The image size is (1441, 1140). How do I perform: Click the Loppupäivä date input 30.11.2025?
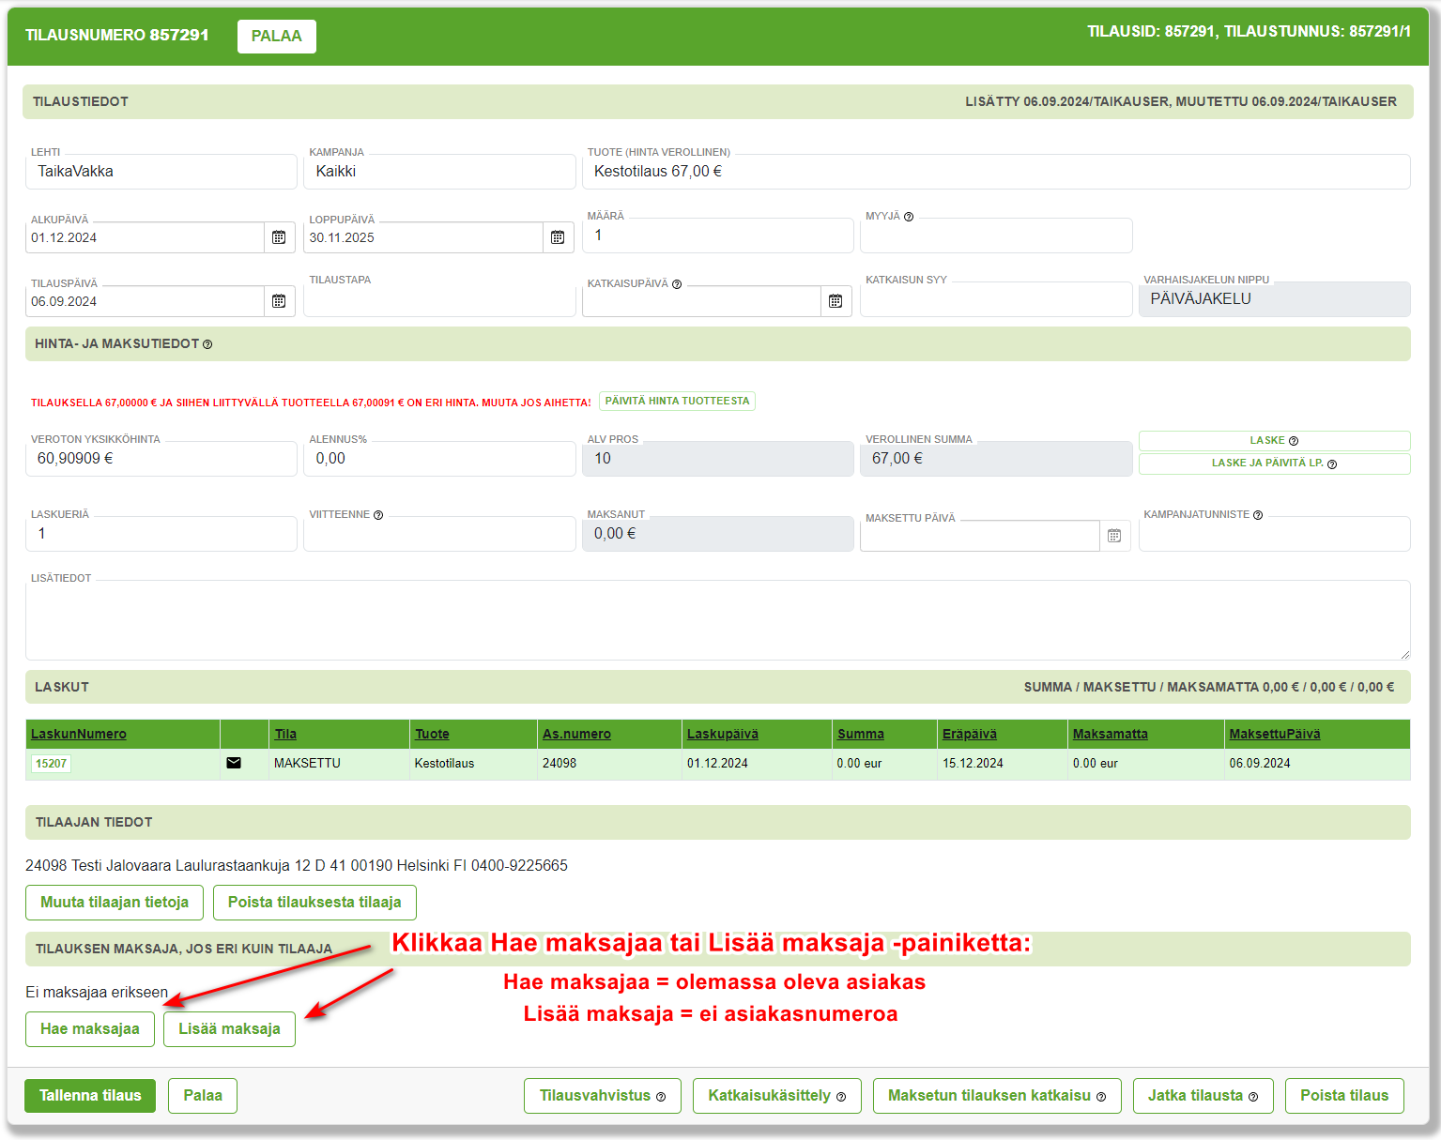423,237
